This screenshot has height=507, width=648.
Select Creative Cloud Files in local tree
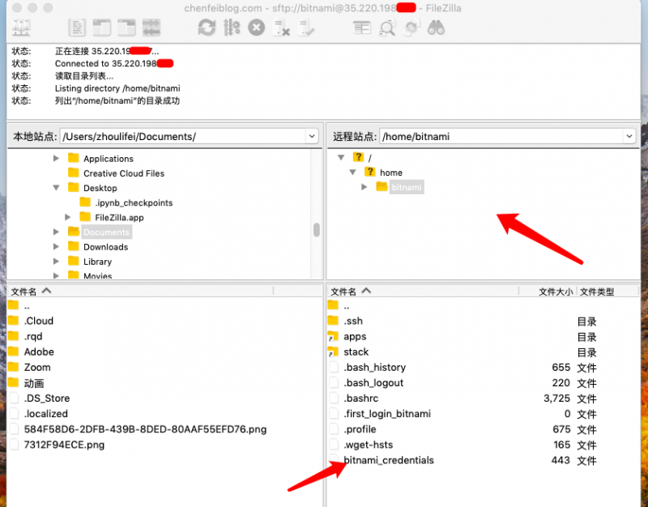click(x=124, y=173)
